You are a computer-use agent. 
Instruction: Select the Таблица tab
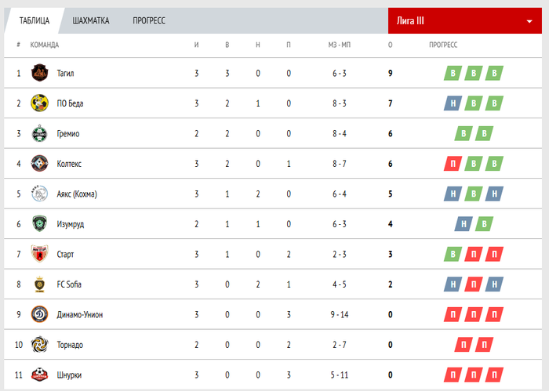(35, 20)
